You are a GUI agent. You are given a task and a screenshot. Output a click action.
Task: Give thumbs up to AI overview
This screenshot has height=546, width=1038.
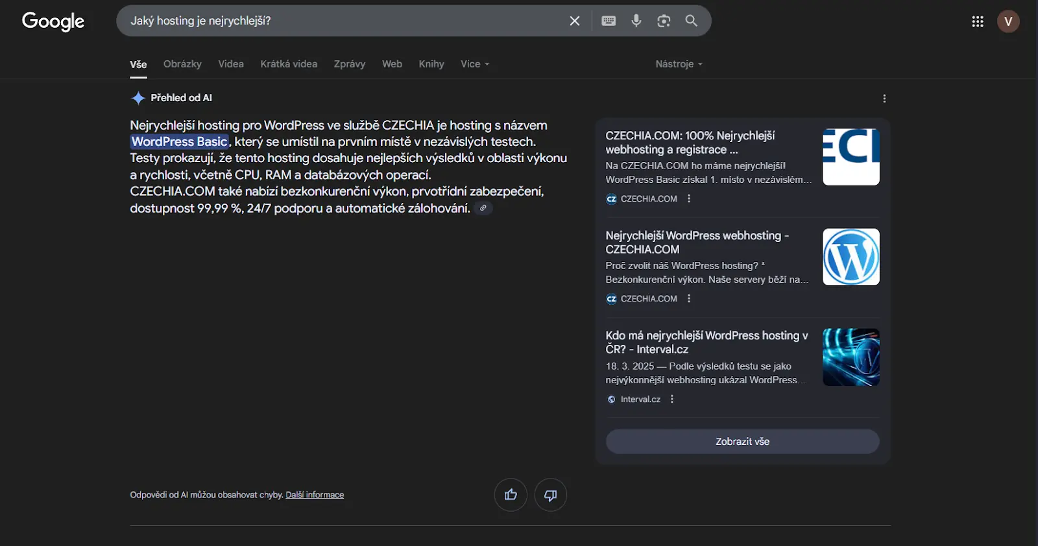point(511,495)
